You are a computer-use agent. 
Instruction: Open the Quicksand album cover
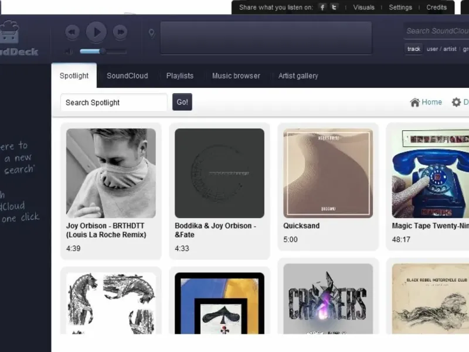click(x=328, y=173)
